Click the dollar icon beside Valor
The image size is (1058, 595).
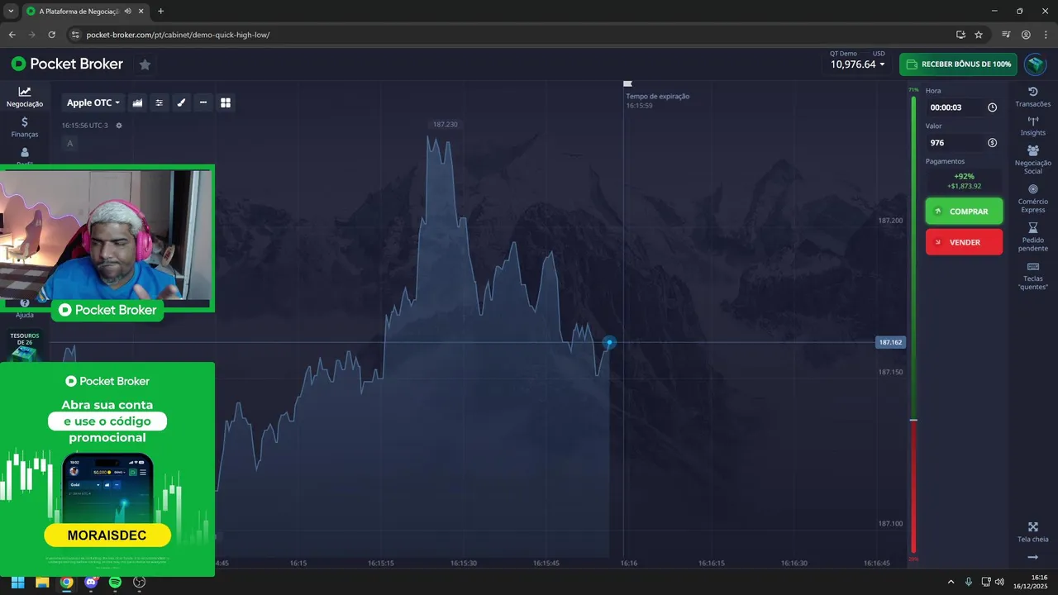tap(992, 143)
